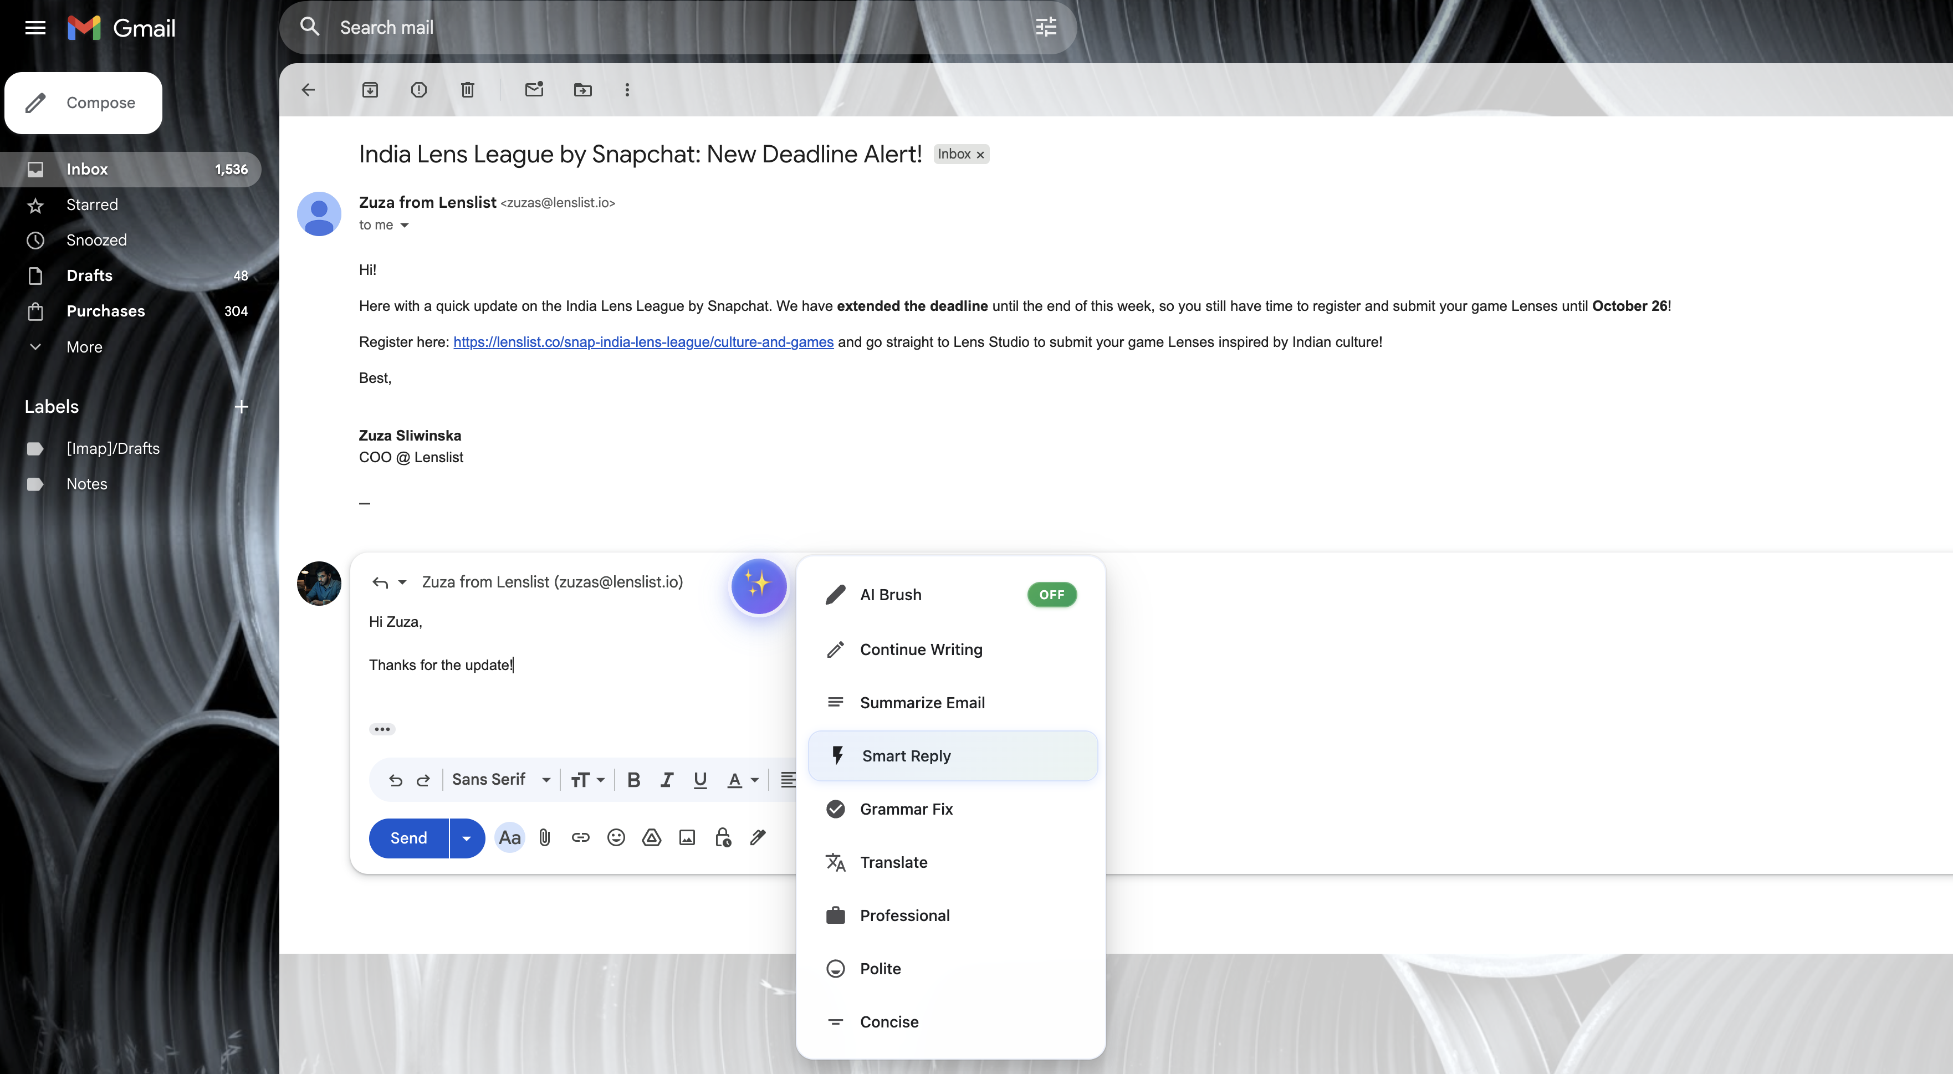Open the Insert files using Drive icon
This screenshot has height=1074, width=1953.
[651, 837]
